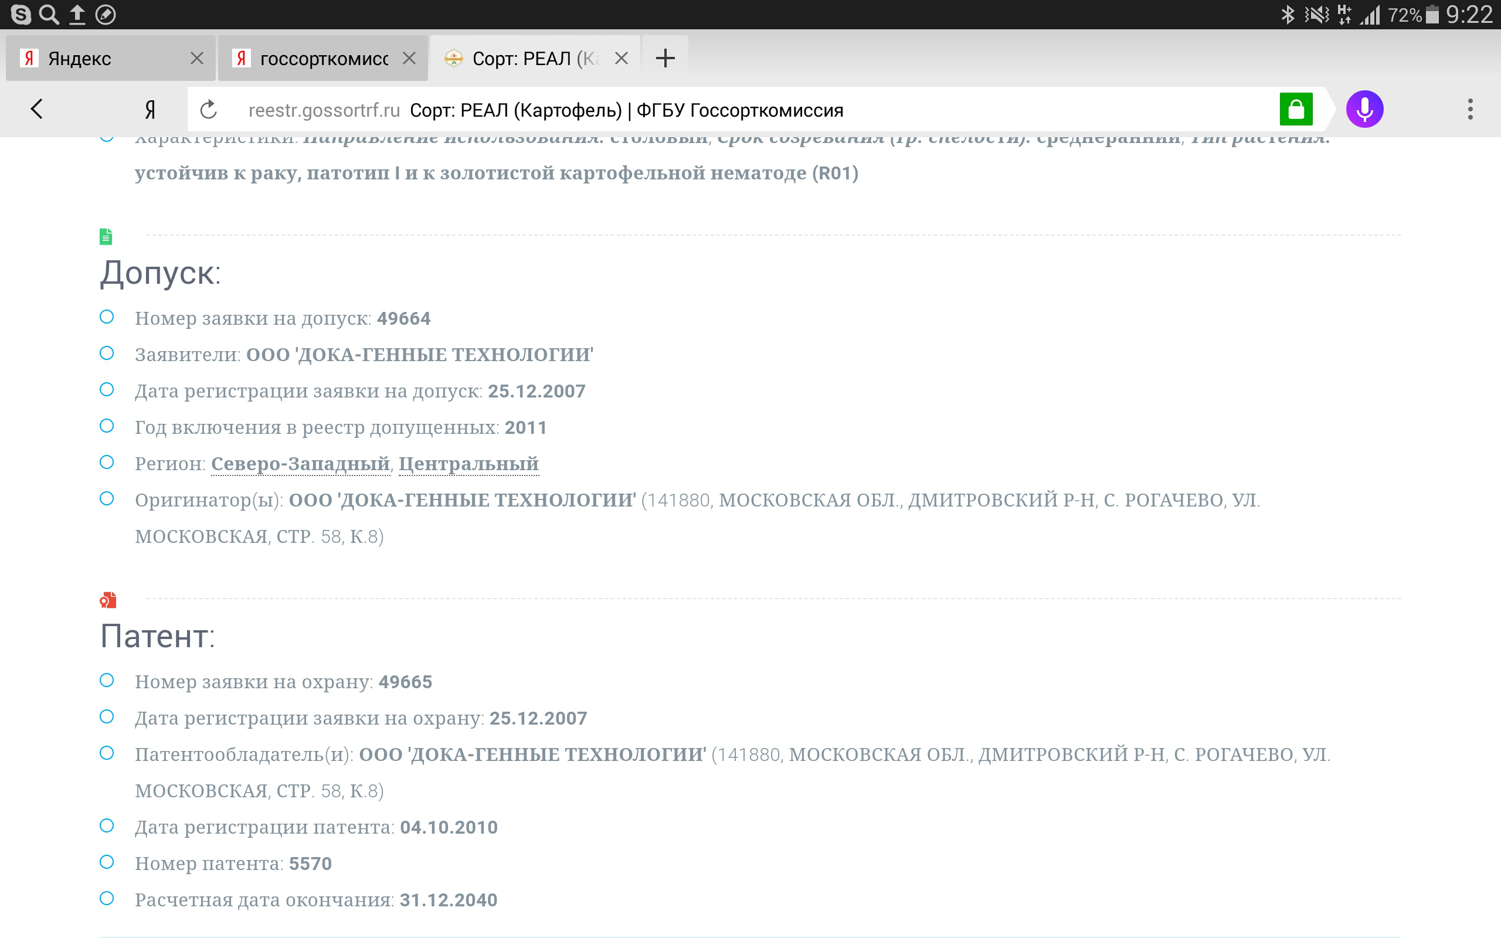Open the Центральный region link

[x=469, y=463]
